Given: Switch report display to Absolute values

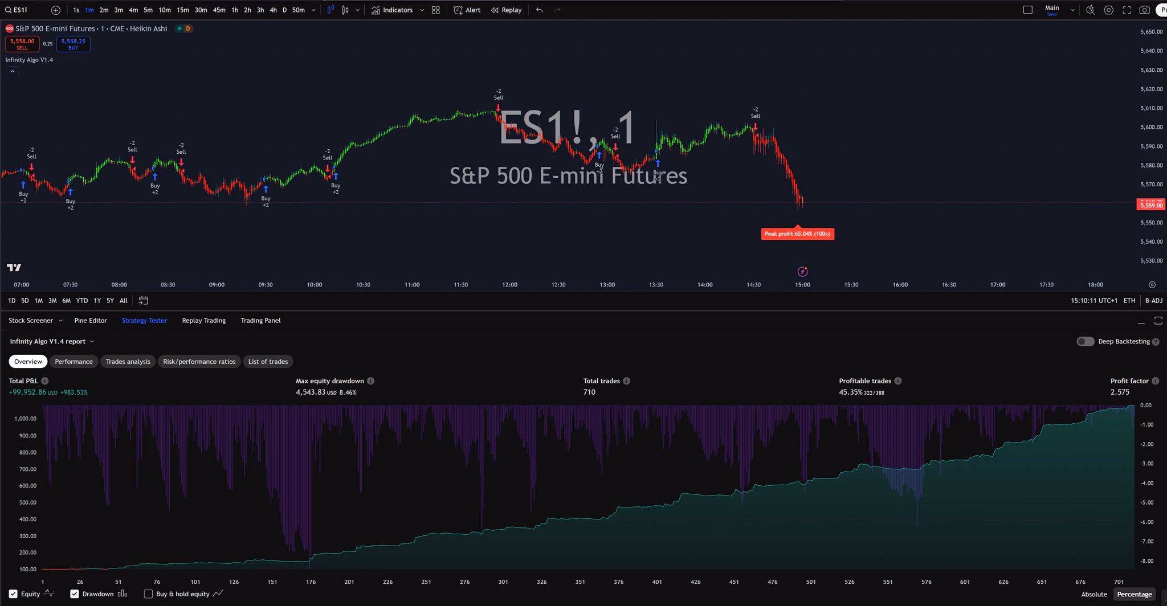Looking at the screenshot, I should tap(1093, 594).
